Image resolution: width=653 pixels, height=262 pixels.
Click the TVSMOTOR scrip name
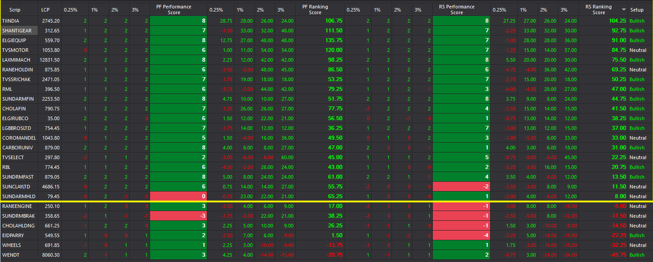14,49
